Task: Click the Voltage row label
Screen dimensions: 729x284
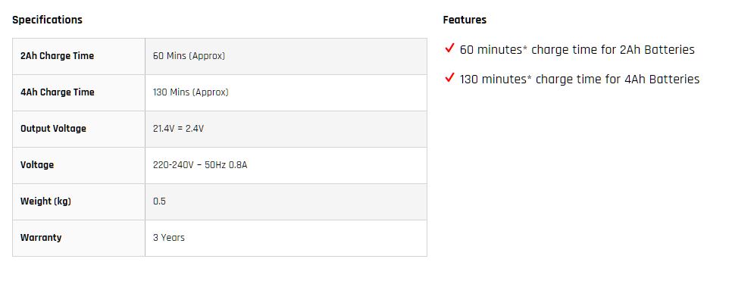Action: click(37, 165)
